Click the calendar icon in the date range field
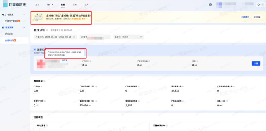 point(74,37)
